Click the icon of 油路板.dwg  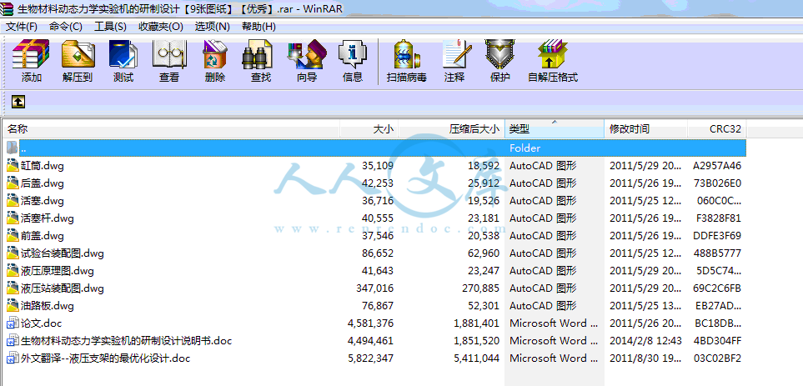coord(13,306)
